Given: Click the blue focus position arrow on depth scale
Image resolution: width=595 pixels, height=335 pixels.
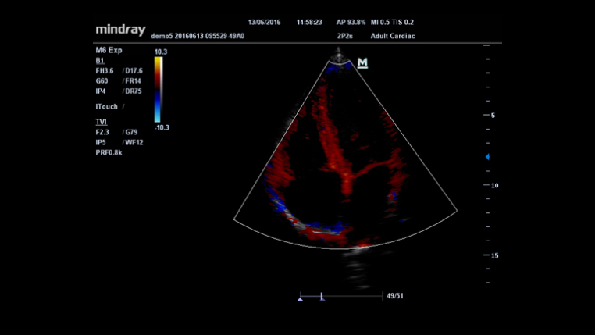Looking at the screenshot, I should tap(488, 157).
